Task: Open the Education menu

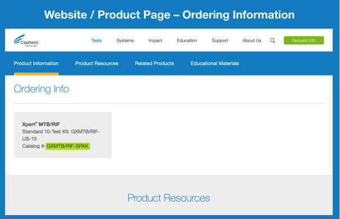Action: (187, 40)
